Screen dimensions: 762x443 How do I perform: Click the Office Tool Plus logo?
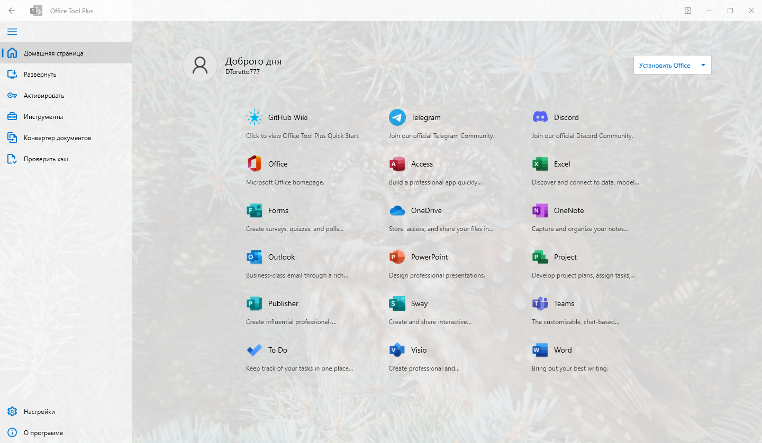[x=36, y=11]
